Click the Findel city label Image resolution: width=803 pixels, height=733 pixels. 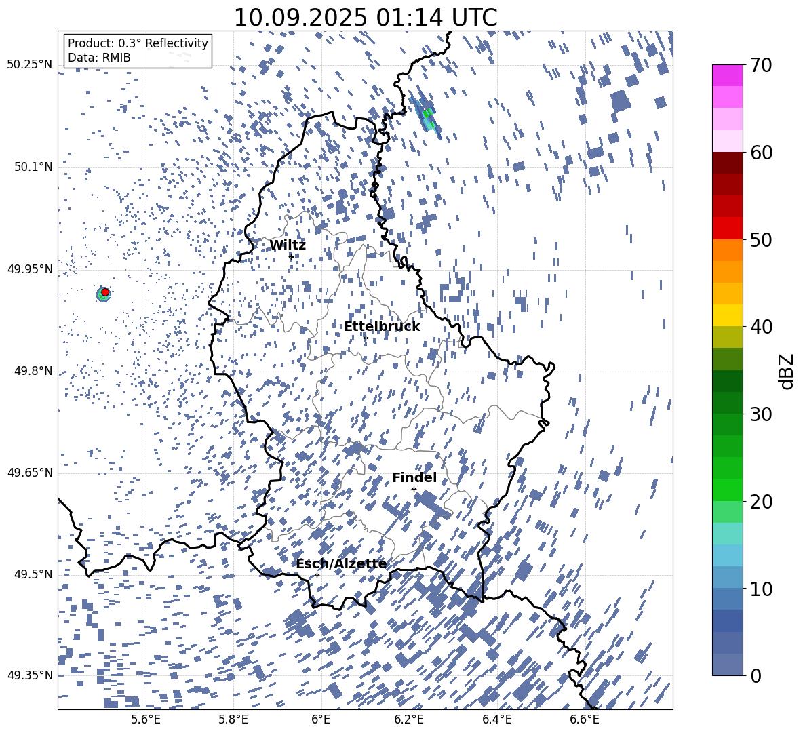tap(414, 477)
